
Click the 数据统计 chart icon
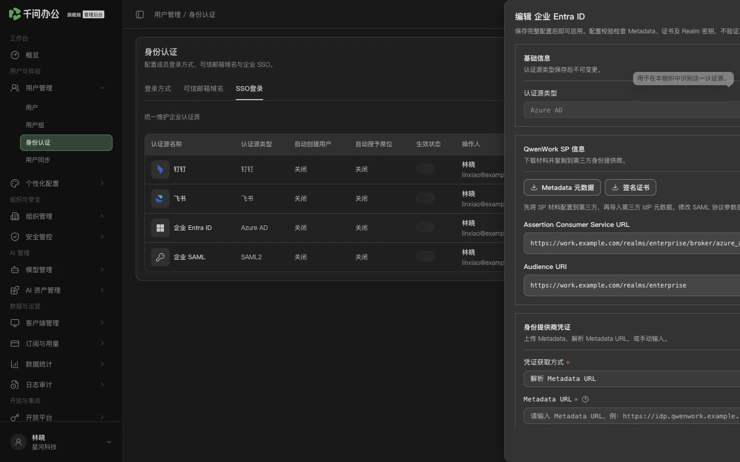(x=15, y=364)
